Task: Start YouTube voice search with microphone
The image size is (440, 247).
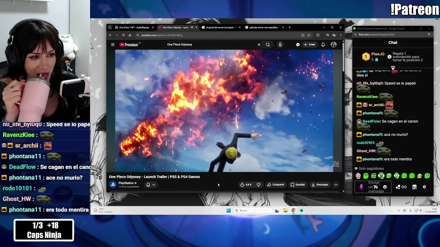Action: click(280, 45)
